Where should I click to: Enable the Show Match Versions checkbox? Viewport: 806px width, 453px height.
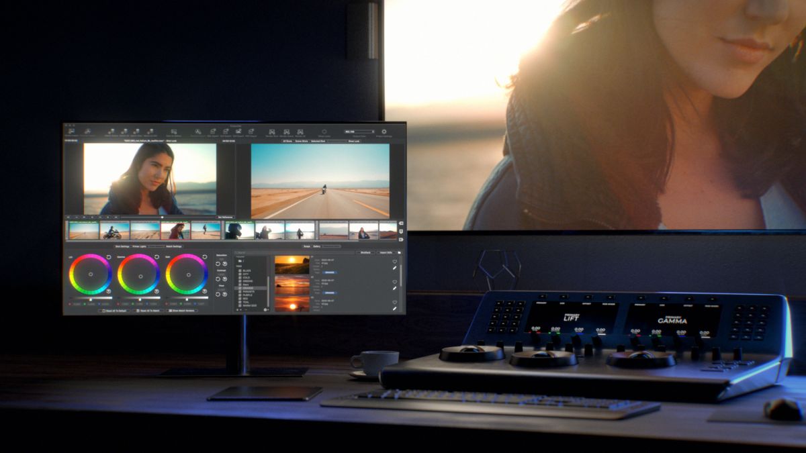pyautogui.click(x=171, y=311)
